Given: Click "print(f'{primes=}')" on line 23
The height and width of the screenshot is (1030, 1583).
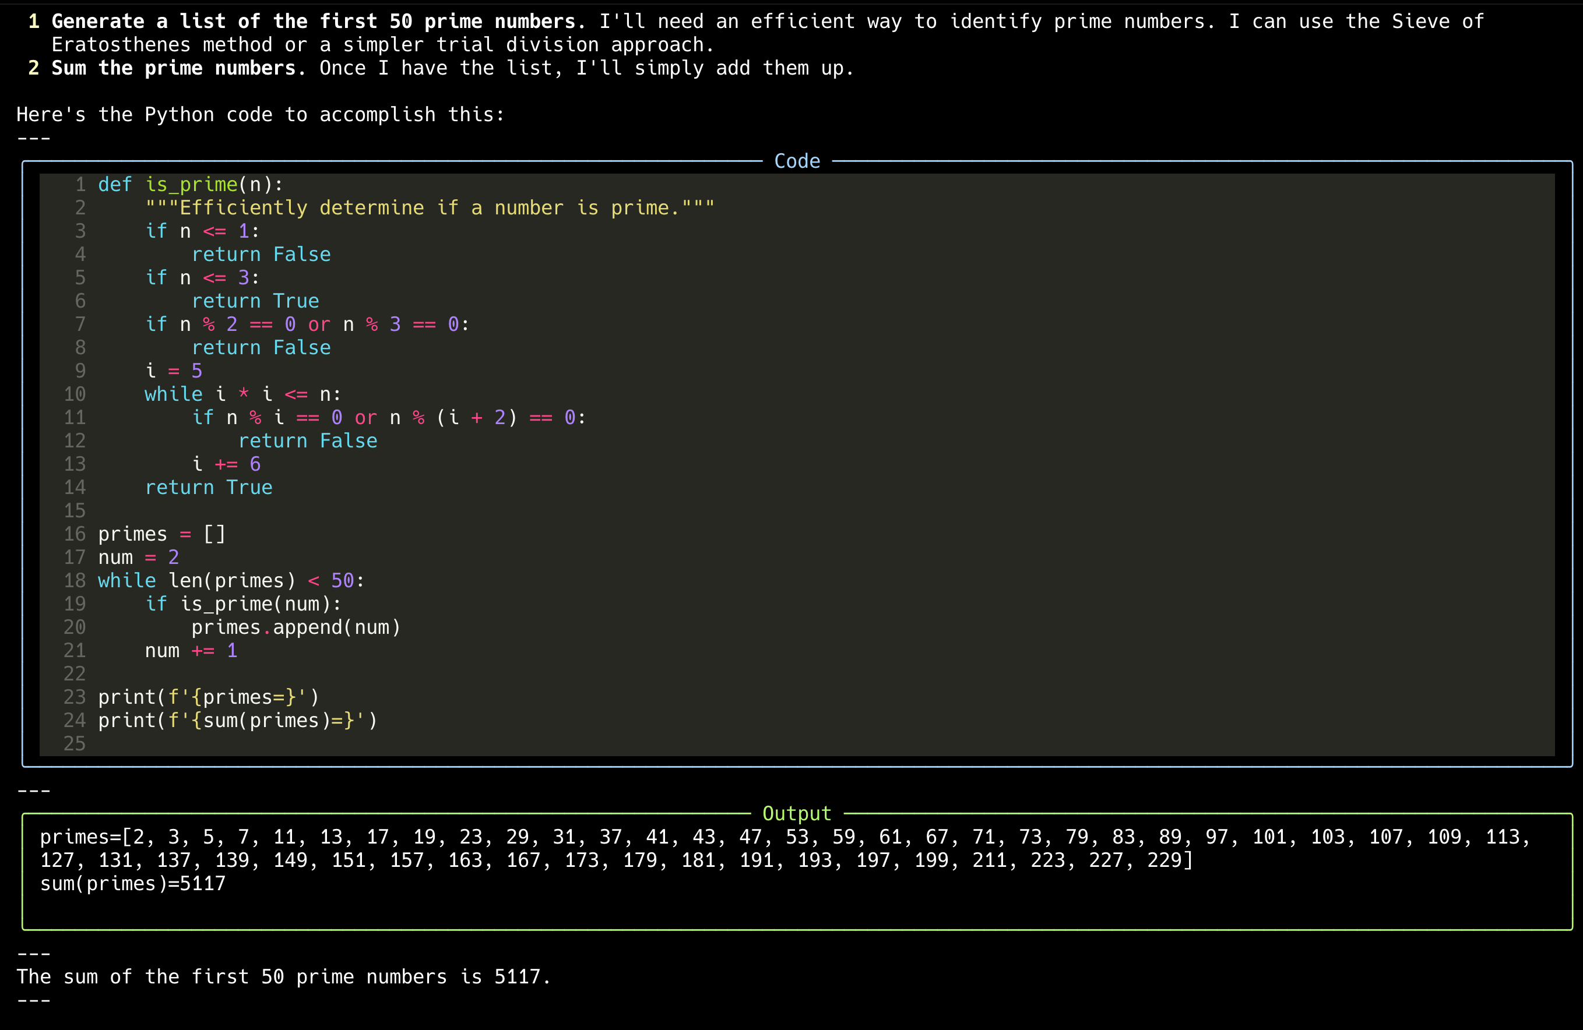Looking at the screenshot, I should click(208, 696).
